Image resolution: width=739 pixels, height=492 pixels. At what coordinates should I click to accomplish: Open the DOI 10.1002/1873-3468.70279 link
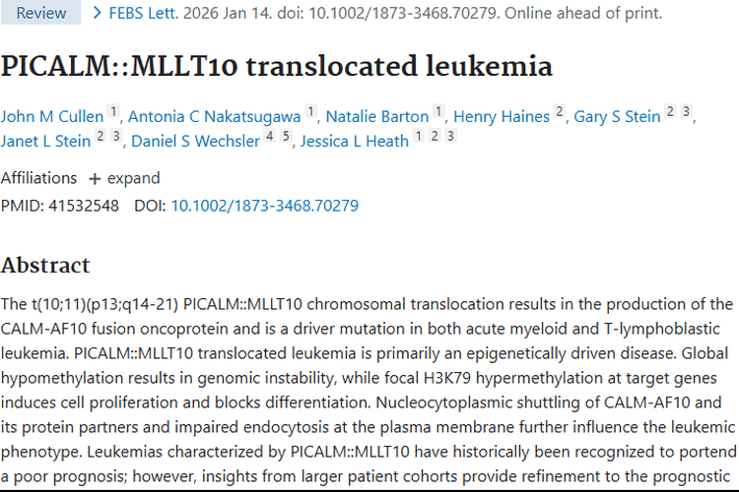tap(264, 206)
